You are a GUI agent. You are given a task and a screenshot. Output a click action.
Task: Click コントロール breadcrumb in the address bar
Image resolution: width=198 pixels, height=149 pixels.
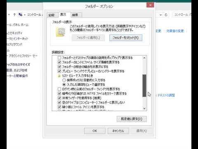pos(34,14)
